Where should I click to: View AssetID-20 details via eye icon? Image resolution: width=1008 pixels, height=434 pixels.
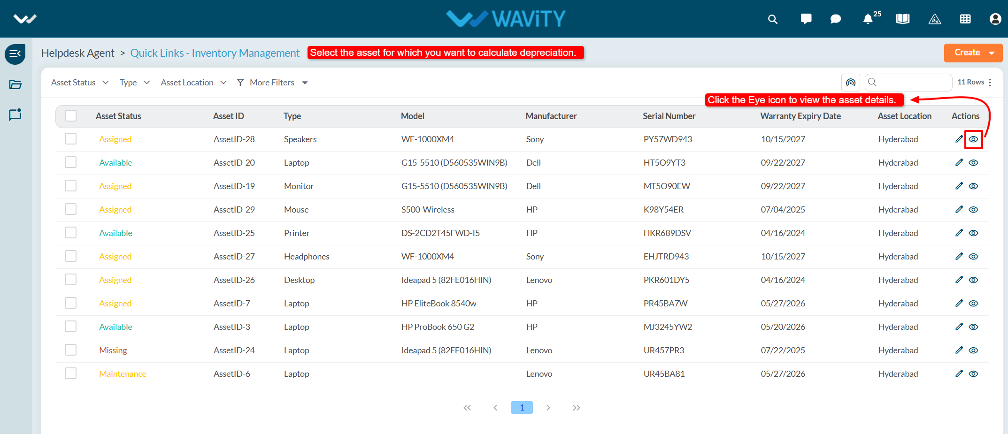click(x=974, y=163)
